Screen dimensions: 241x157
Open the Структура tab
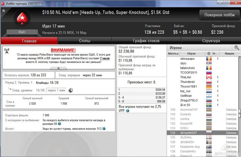[x=211, y=41]
